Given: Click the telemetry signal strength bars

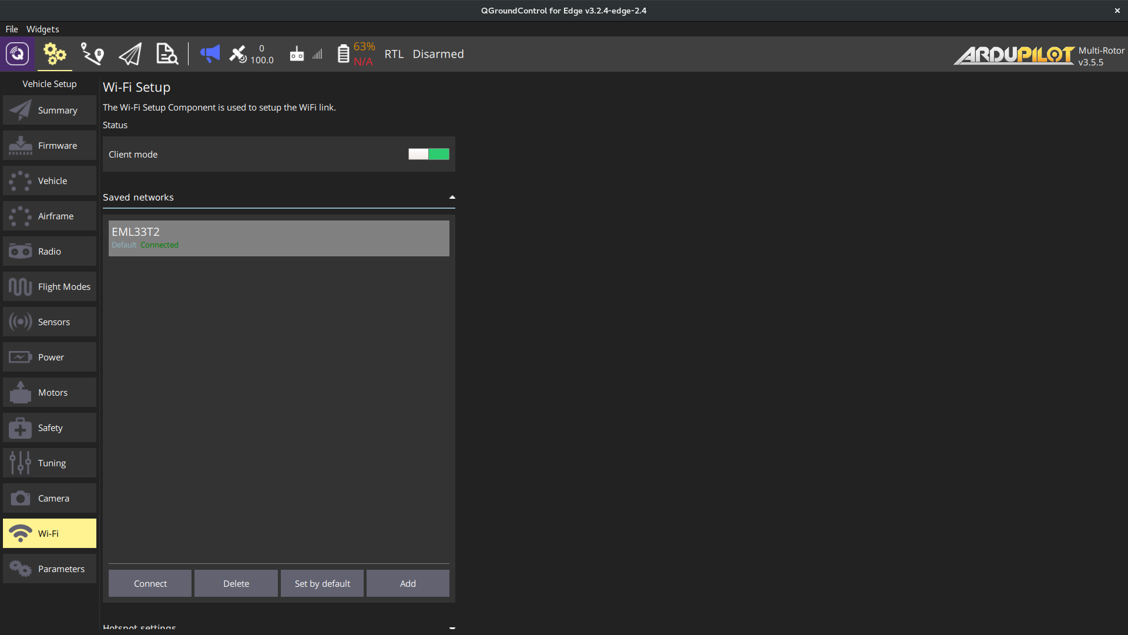Looking at the screenshot, I should (x=317, y=54).
